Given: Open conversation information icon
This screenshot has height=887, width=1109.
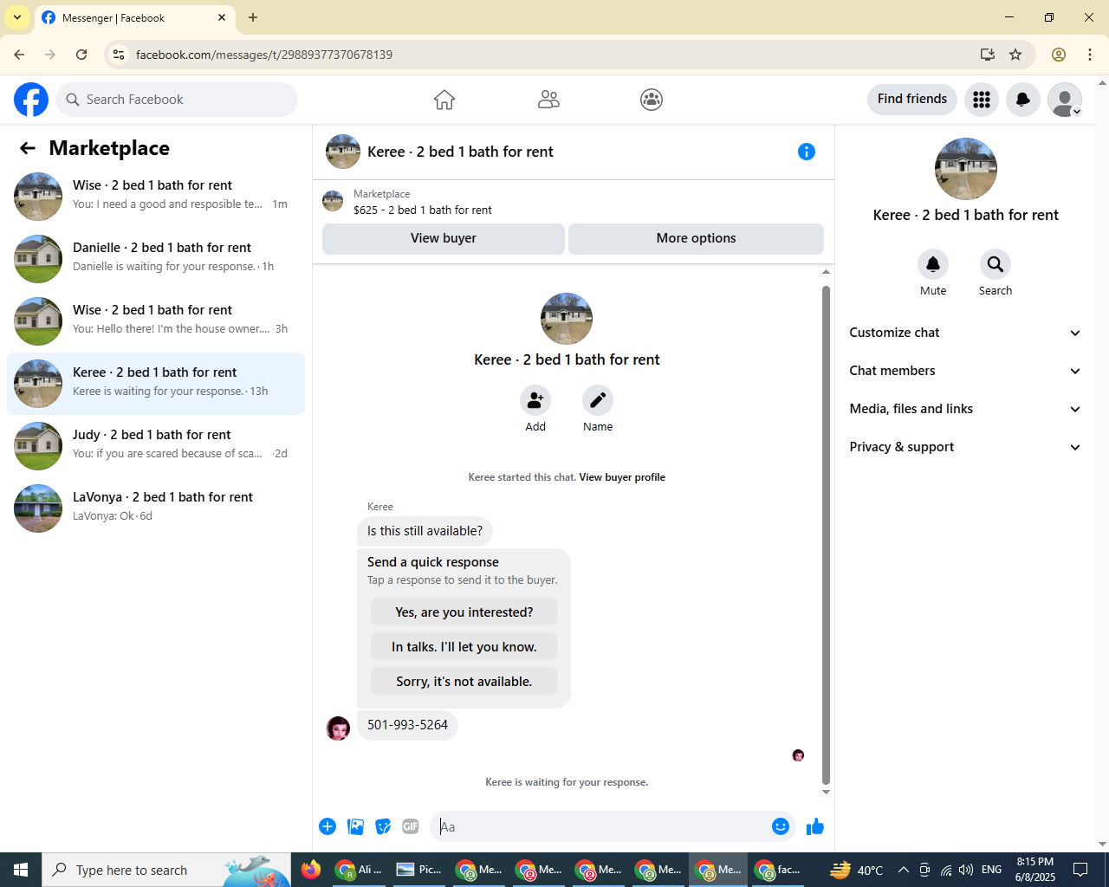Looking at the screenshot, I should [807, 152].
